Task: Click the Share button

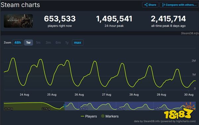Action: point(150,5)
